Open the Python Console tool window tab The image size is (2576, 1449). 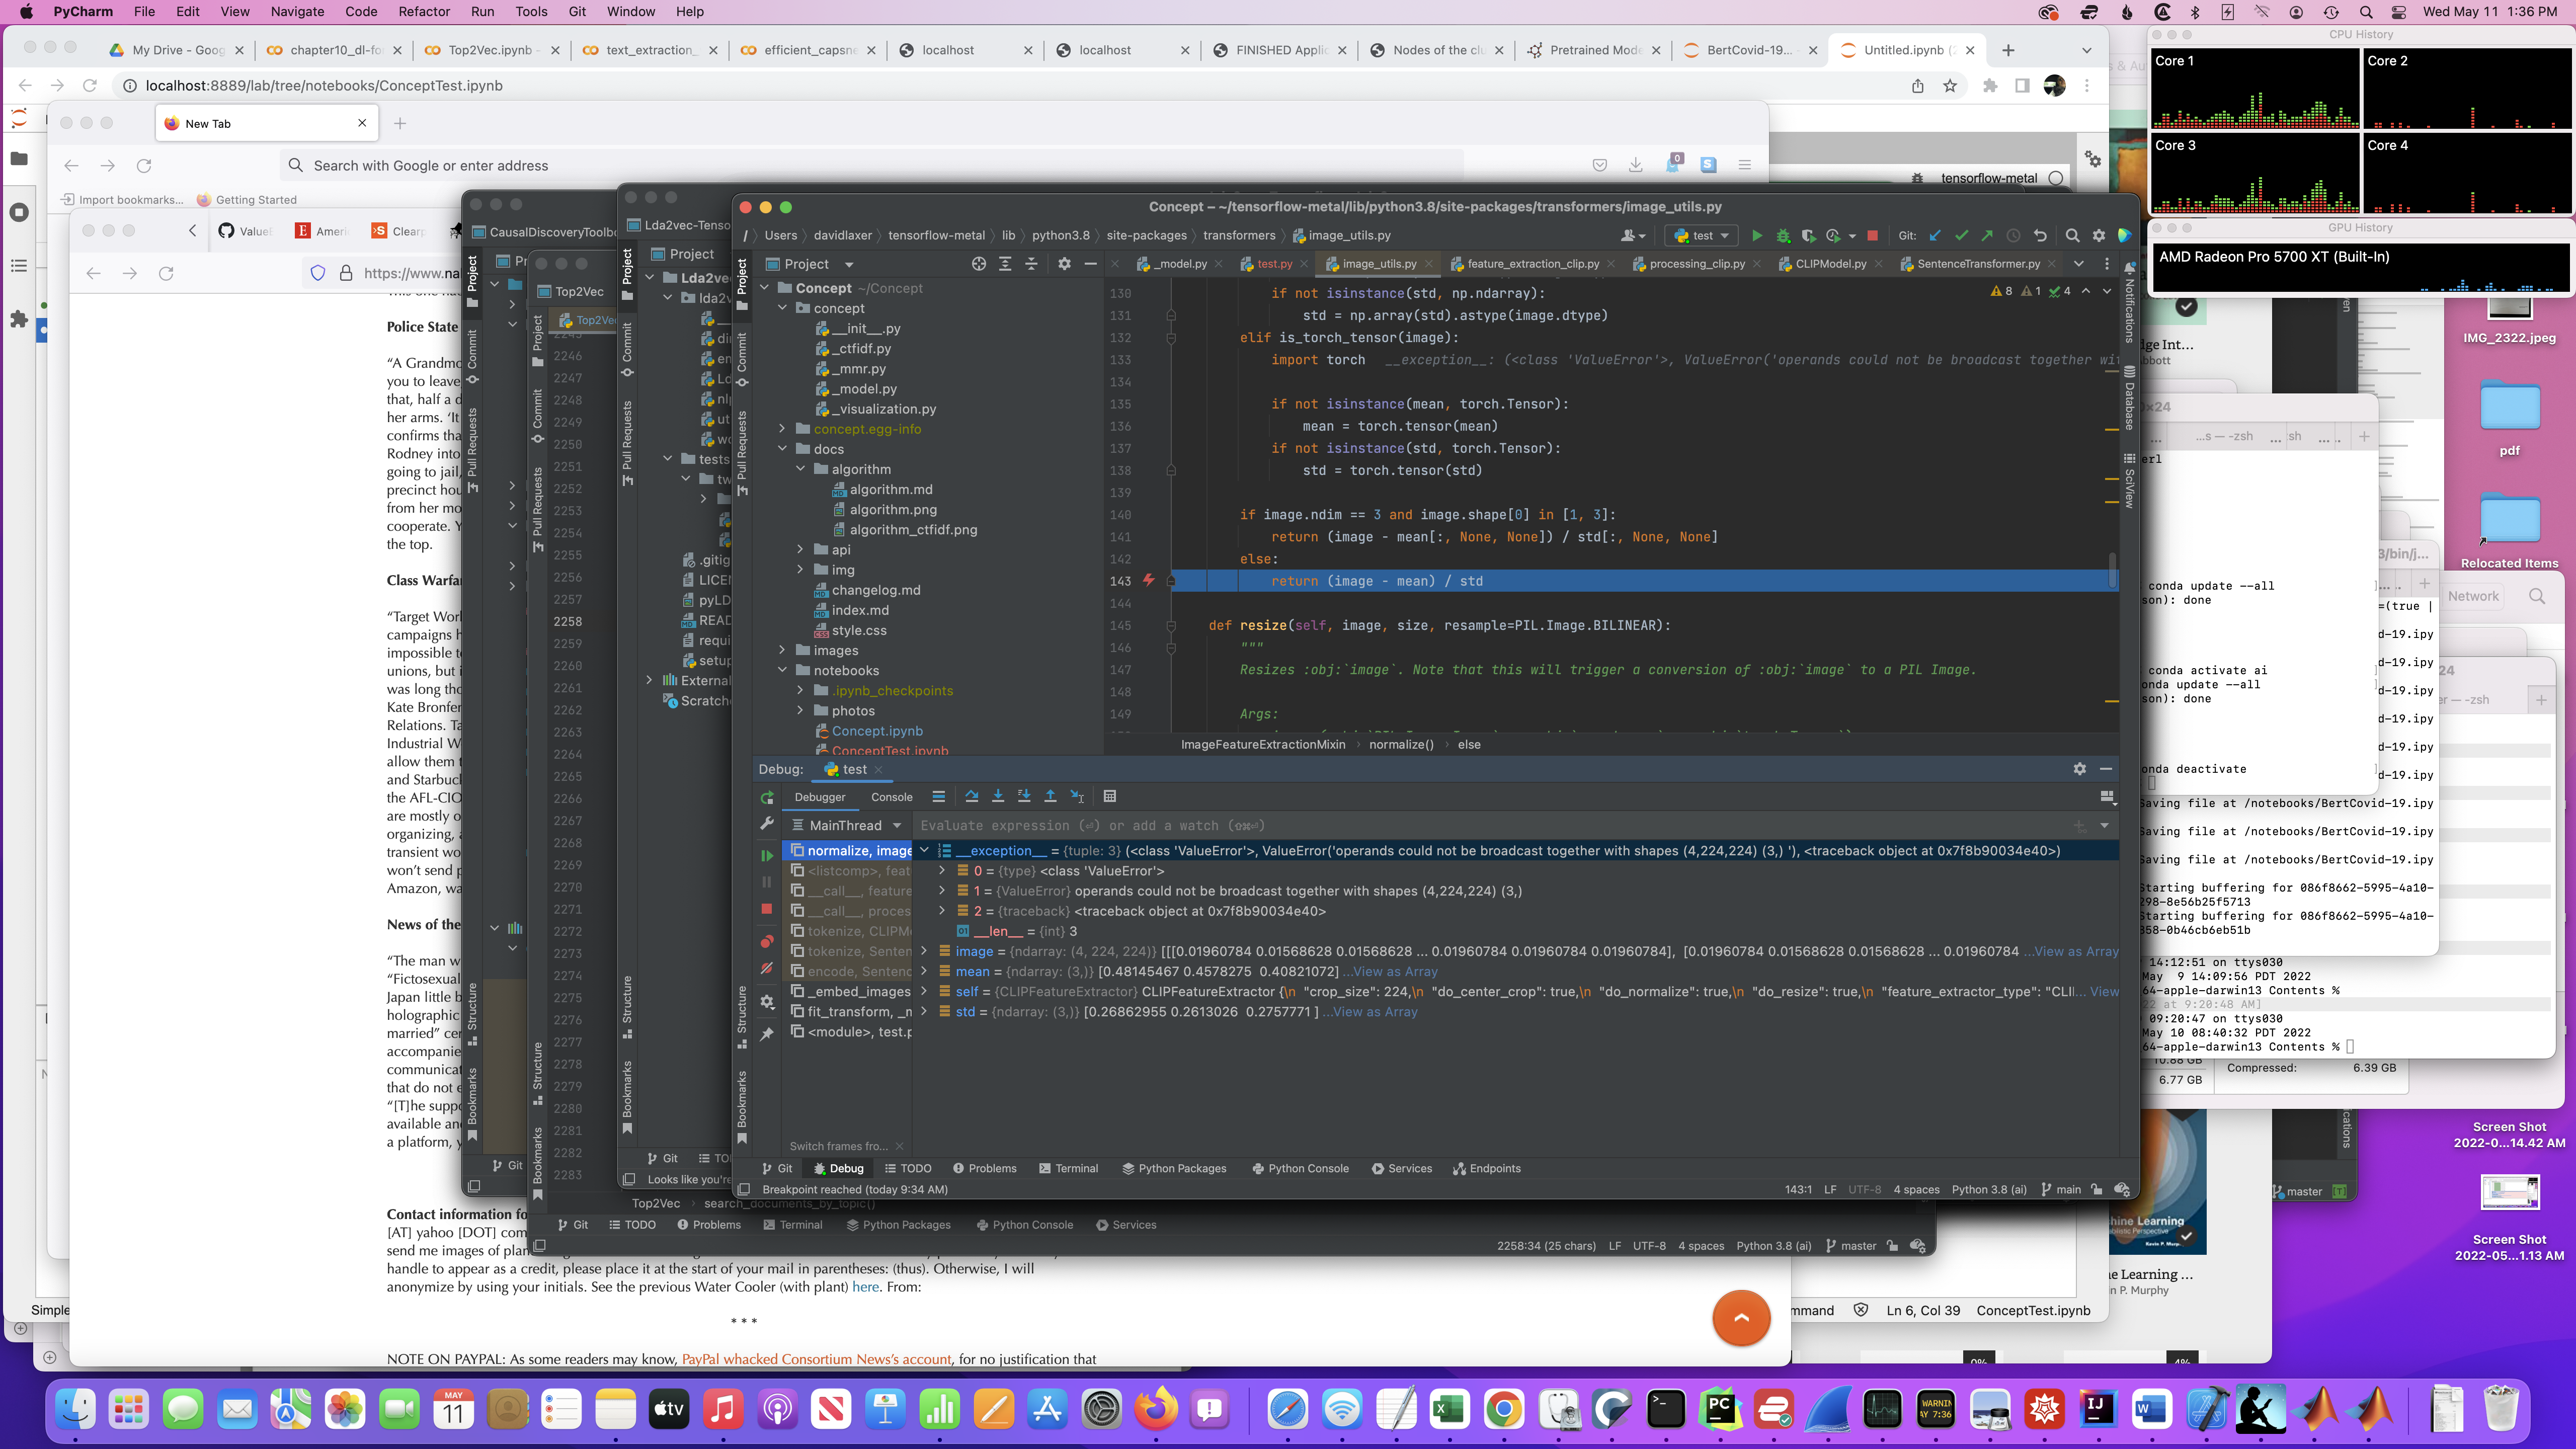[x=1300, y=1169]
